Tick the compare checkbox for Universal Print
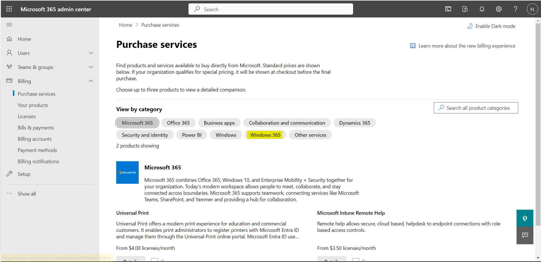This screenshot has height=262, width=541. [154, 260]
